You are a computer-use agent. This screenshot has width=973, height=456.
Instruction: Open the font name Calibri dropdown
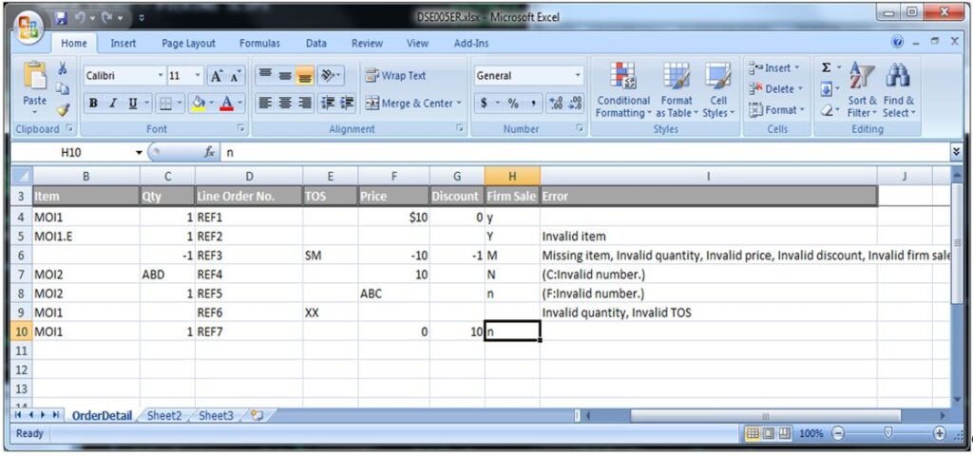click(x=161, y=76)
